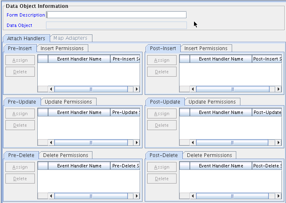Click Assign button in Post-Update panel
The height and width of the screenshot is (203, 286).
[x=162, y=114]
